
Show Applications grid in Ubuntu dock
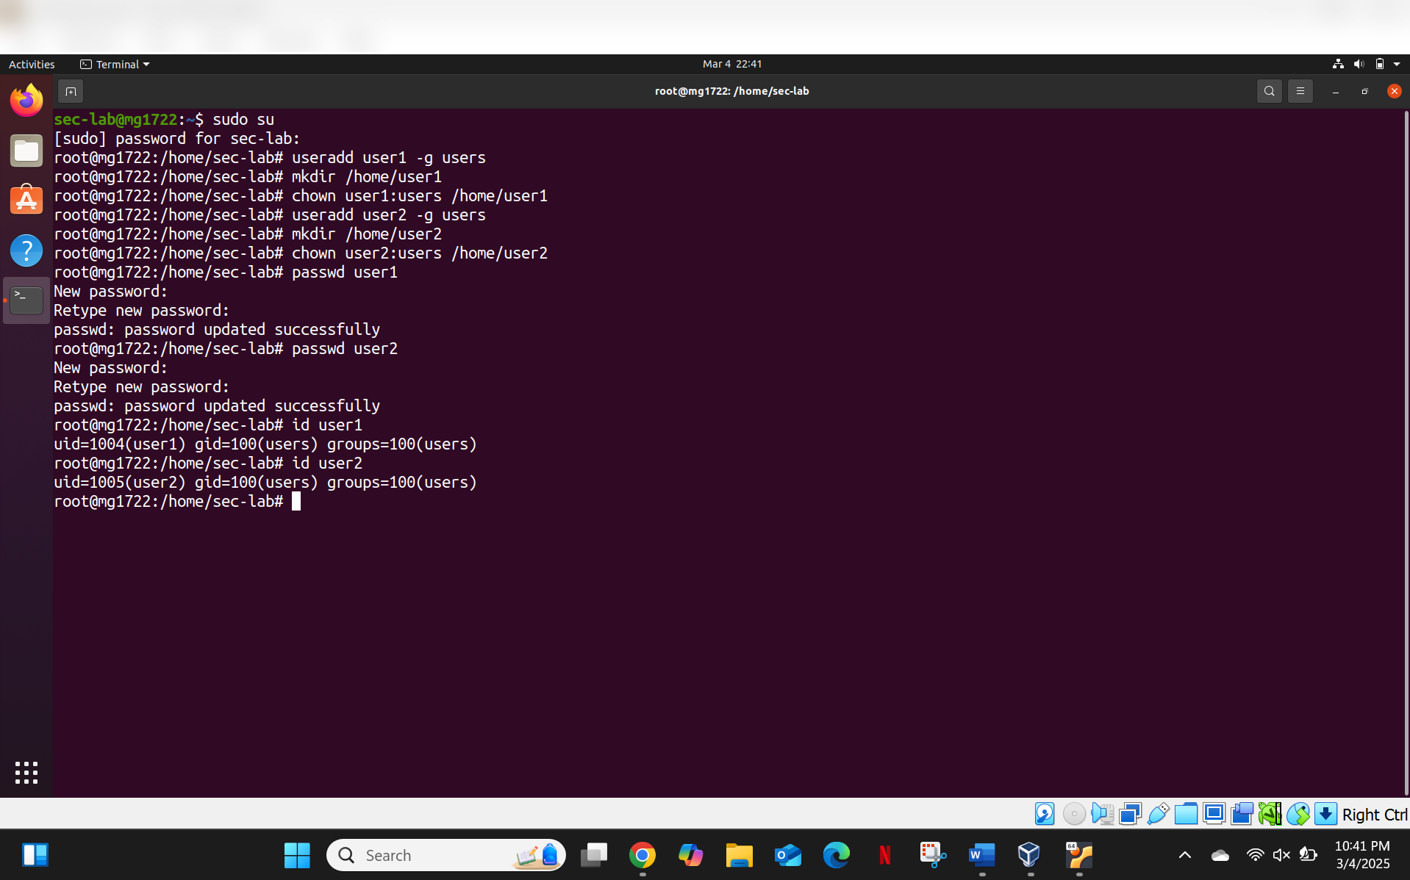26,773
